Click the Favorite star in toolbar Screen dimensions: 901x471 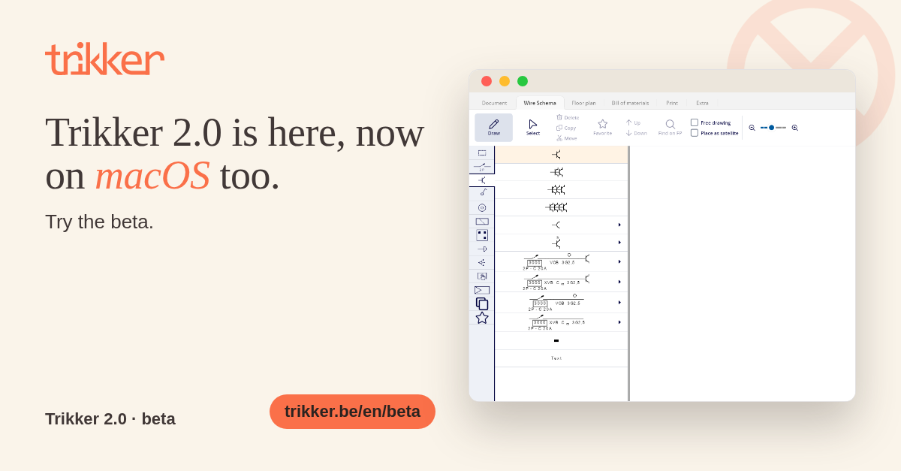click(x=602, y=127)
